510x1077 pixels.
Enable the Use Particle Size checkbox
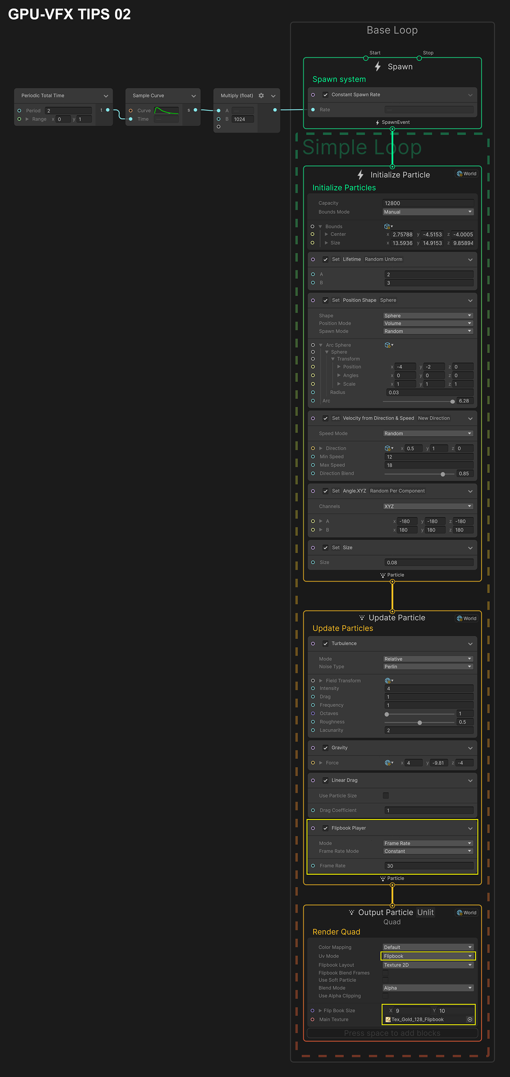tap(386, 796)
